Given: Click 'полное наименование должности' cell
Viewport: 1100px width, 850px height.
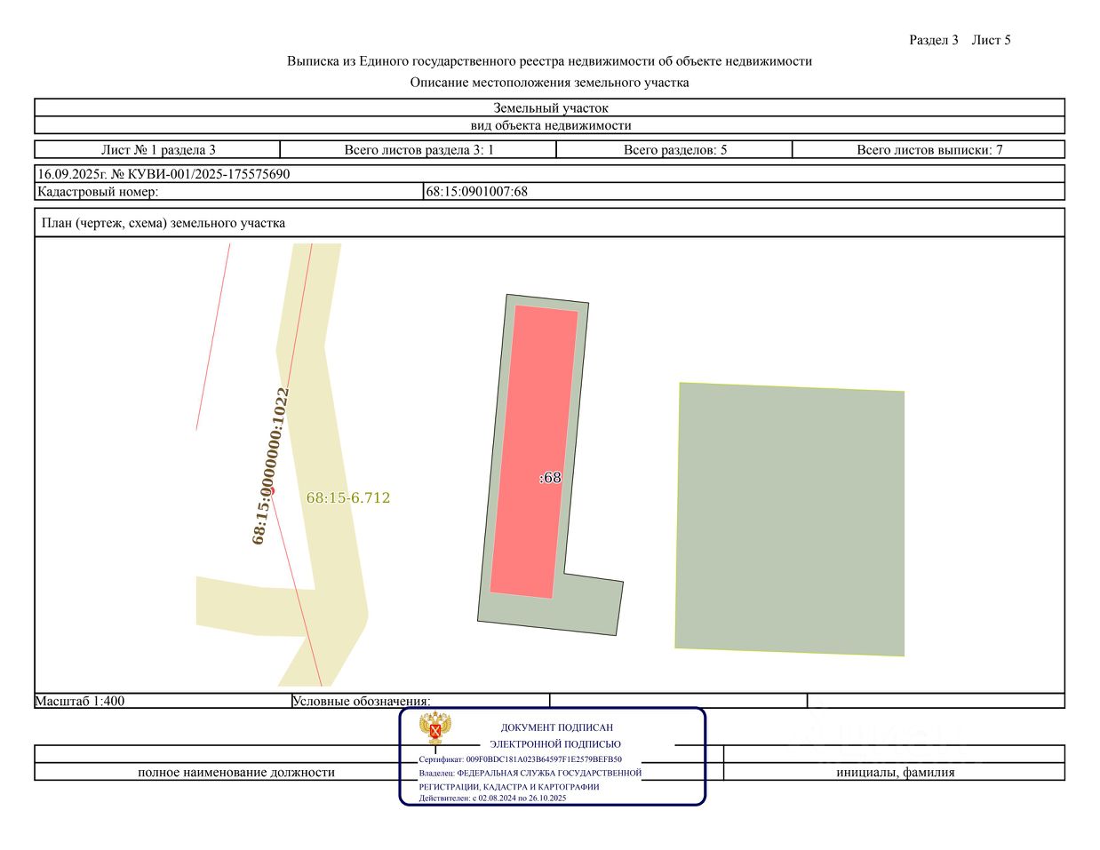Looking at the screenshot, I should (x=236, y=772).
